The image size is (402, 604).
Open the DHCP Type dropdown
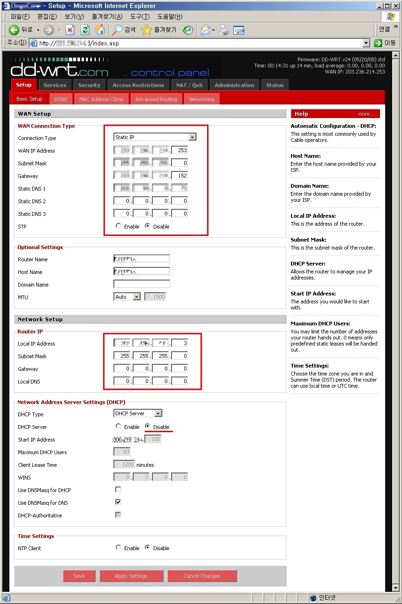[138, 413]
